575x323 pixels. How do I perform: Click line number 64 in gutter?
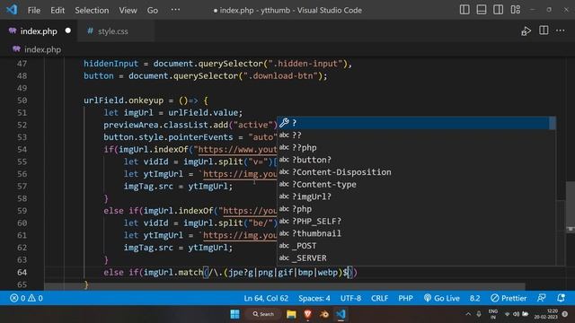pyautogui.click(x=22, y=273)
